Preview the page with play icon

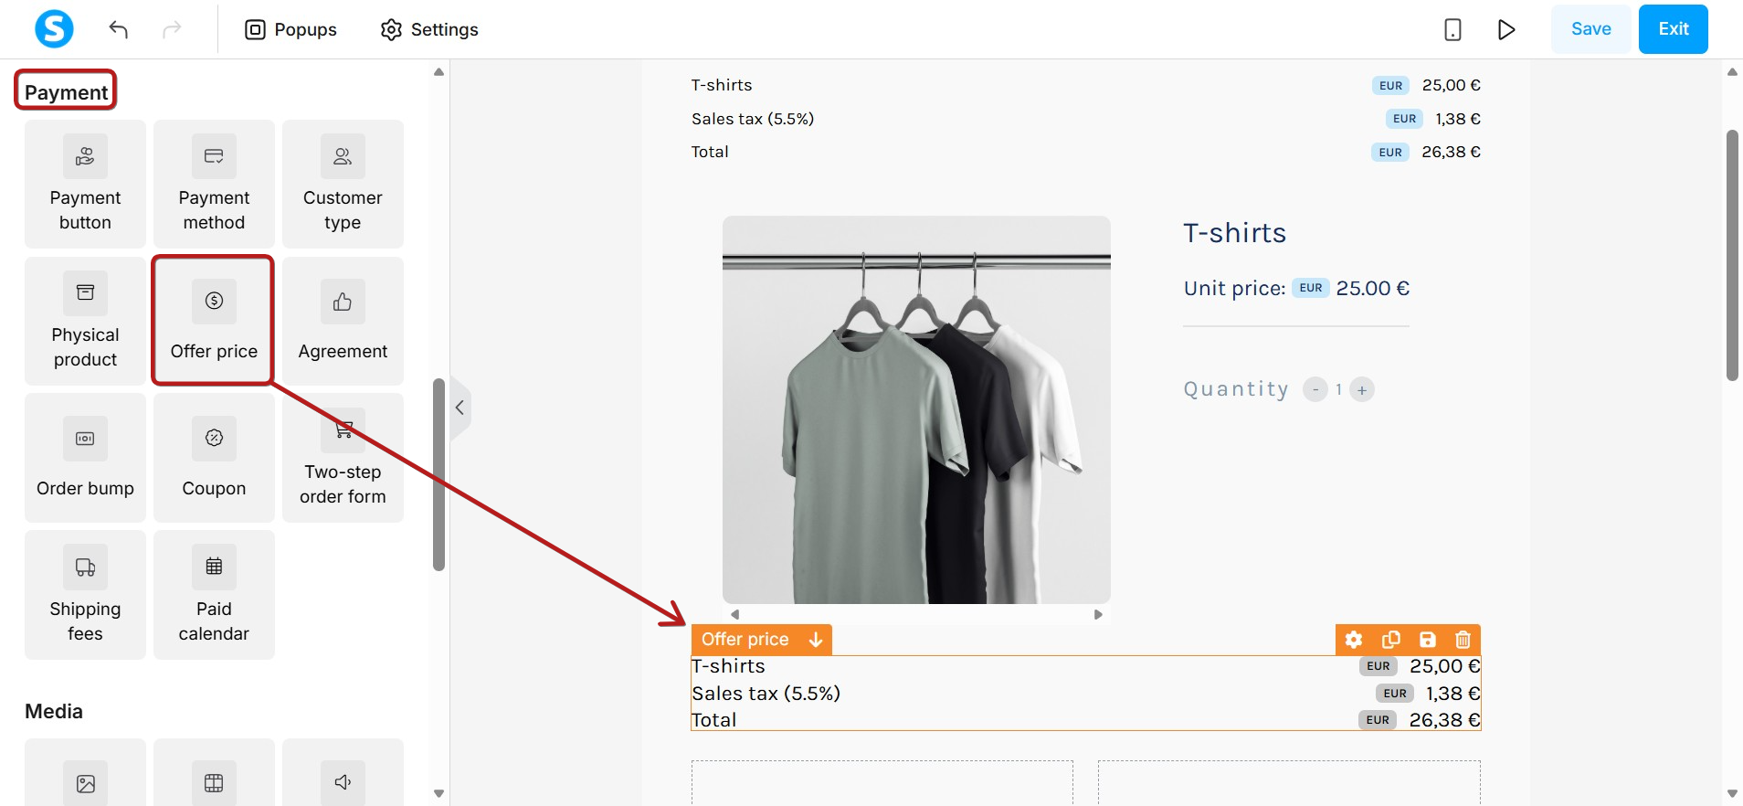1506,29
